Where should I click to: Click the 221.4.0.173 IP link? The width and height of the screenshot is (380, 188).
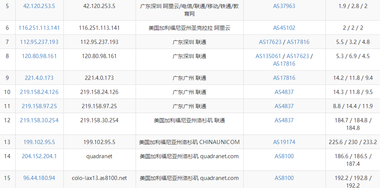pyautogui.click(x=39, y=78)
